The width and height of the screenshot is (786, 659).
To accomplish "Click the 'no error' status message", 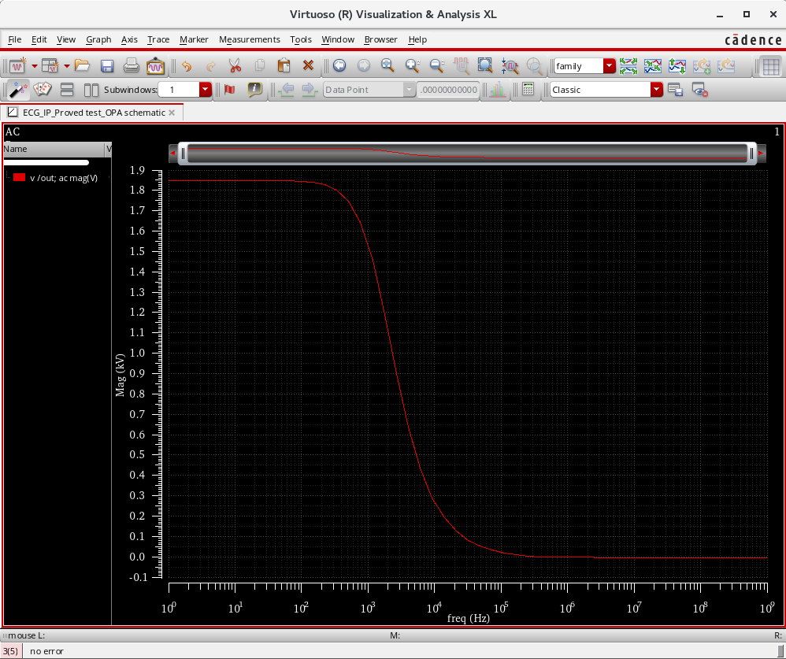I will tap(46, 651).
